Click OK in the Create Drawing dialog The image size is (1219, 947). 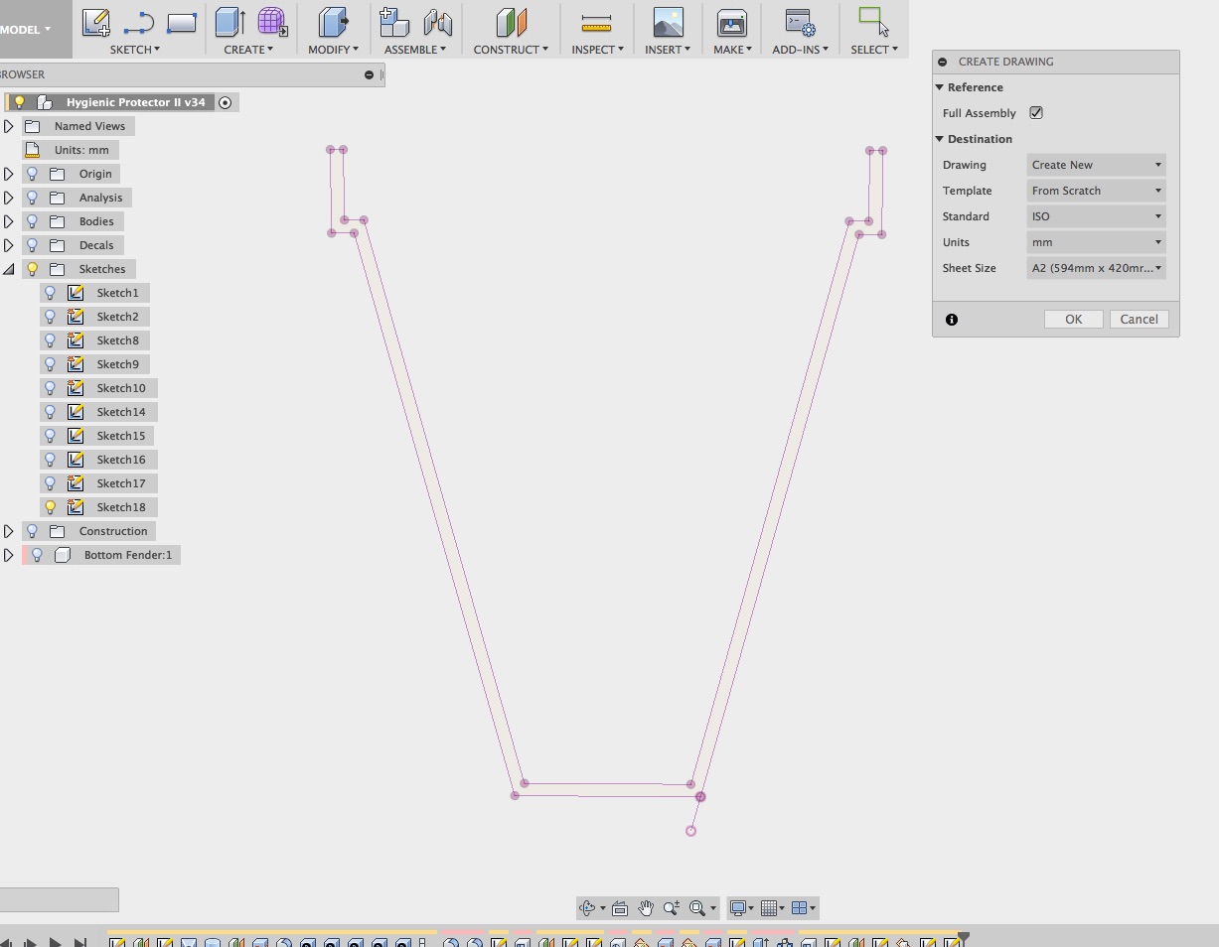[x=1073, y=319]
